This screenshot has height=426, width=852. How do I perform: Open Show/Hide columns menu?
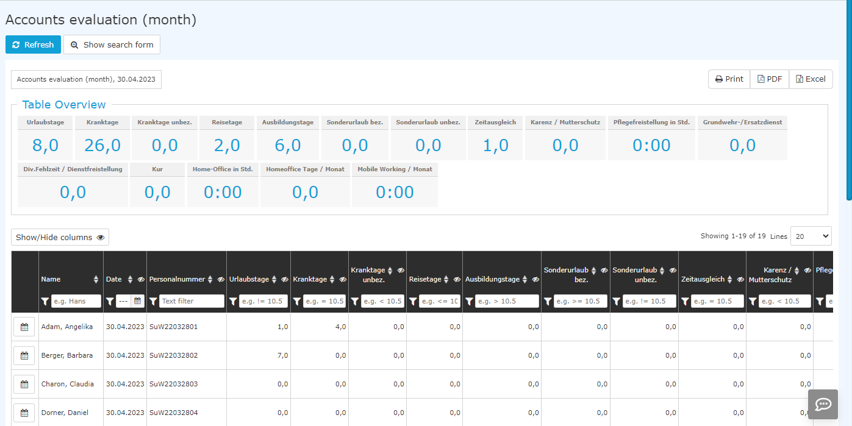click(60, 237)
